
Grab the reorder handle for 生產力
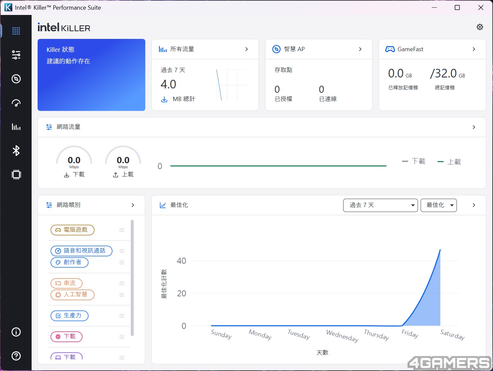pyautogui.click(x=122, y=316)
